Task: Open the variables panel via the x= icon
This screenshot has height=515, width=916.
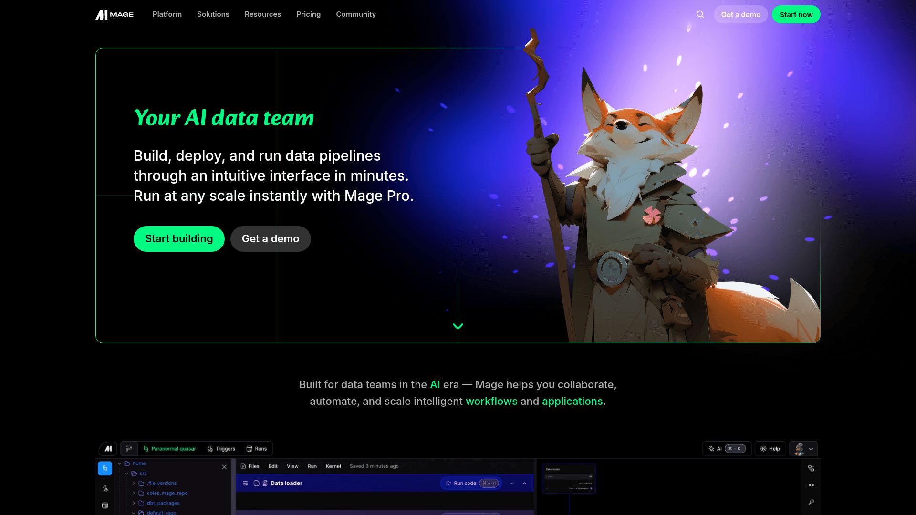Action: [812, 484]
